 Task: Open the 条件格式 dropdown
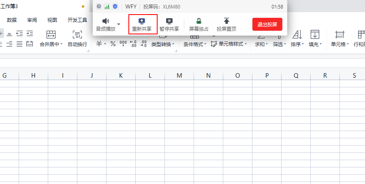tap(194, 44)
